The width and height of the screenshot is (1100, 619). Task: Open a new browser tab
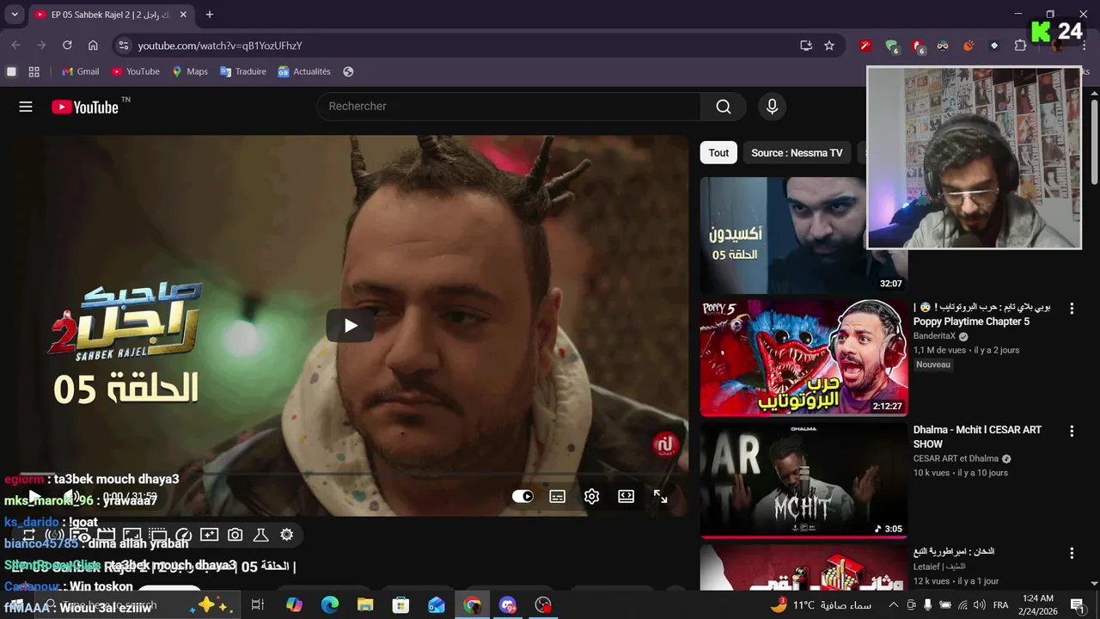coord(209,15)
